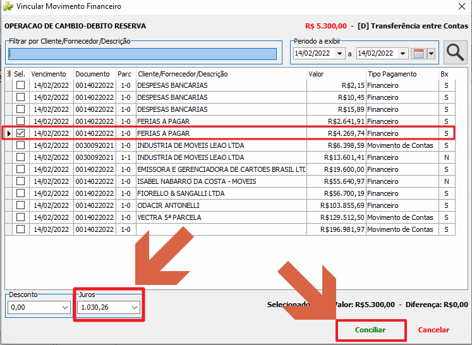
Task: Open the start date dropdown arrow
Action: pos(339,54)
